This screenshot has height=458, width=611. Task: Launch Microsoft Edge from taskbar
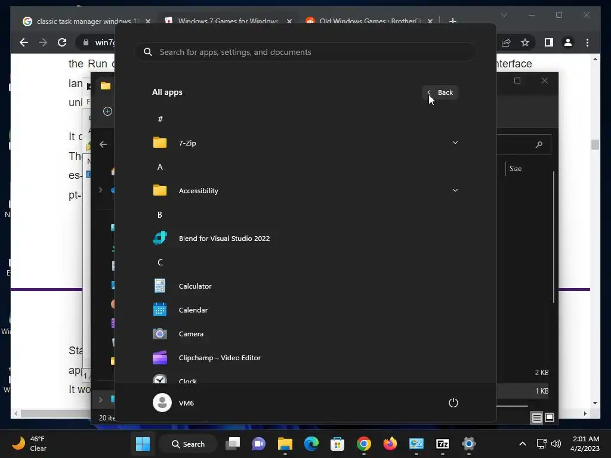tap(311, 444)
